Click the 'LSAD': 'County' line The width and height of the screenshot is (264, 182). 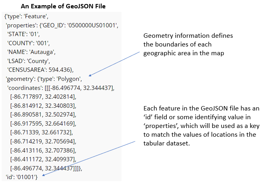tap(29, 61)
